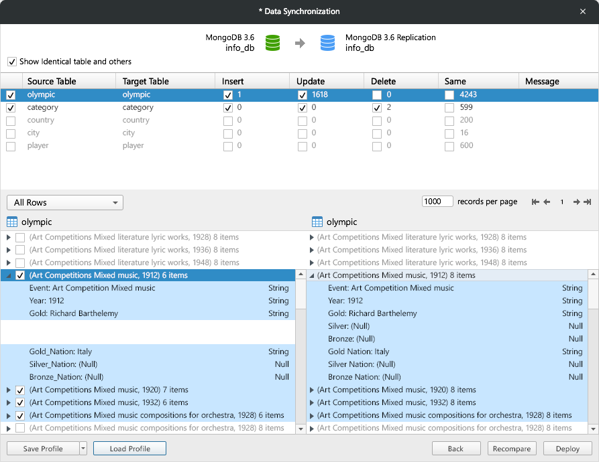Image resolution: width=599 pixels, height=462 pixels.
Task: Open the All Rows filter dropdown
Action: point(65,202)
